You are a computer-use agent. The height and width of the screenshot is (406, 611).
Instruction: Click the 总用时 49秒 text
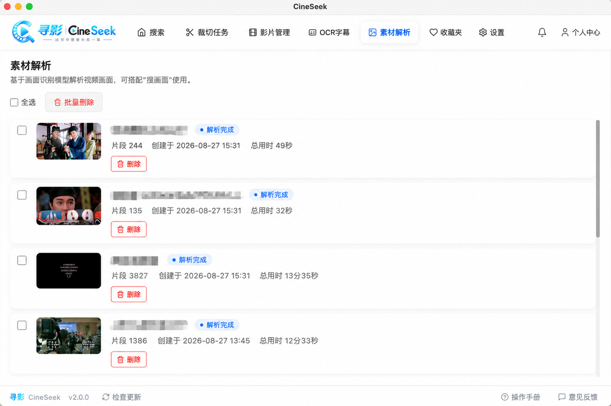click(x=272, y=146)
